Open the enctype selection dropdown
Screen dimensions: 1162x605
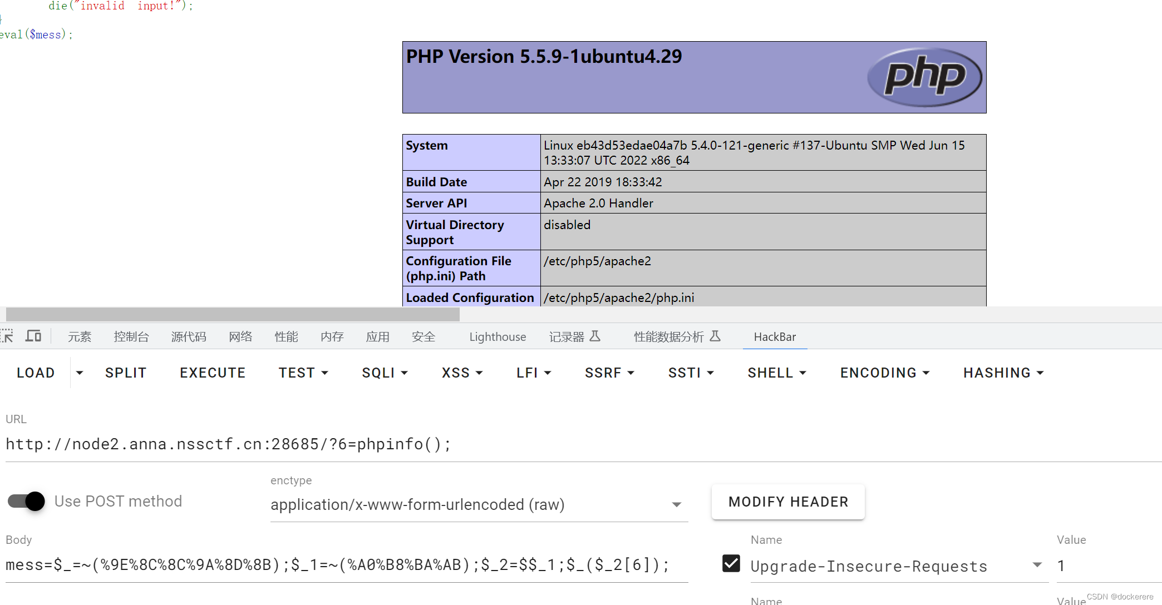pyautogui.click(x=479, y=504)
